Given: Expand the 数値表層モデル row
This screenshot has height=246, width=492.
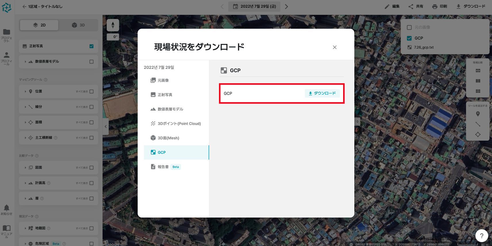Looking at the screenshot, I should pyautogui.click(x=25, y=62).
